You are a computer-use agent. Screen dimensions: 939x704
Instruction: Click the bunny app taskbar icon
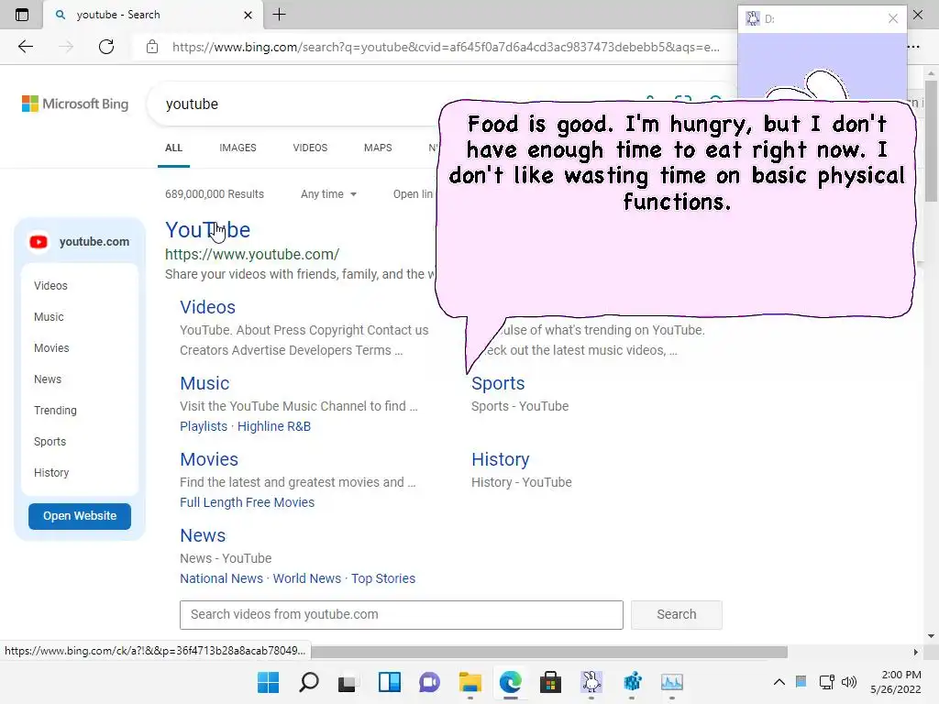pyautogui.click(x=591, y=682)
